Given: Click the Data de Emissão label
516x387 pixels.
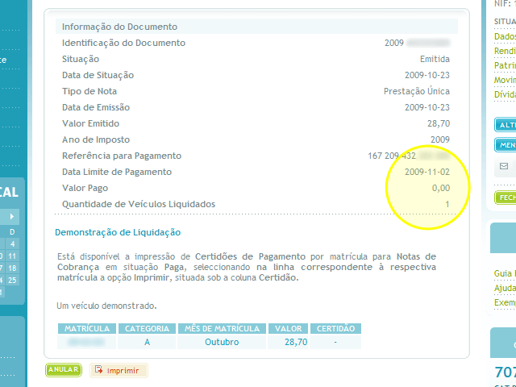Looking at the screenshot, I should (x=96, y=107).
